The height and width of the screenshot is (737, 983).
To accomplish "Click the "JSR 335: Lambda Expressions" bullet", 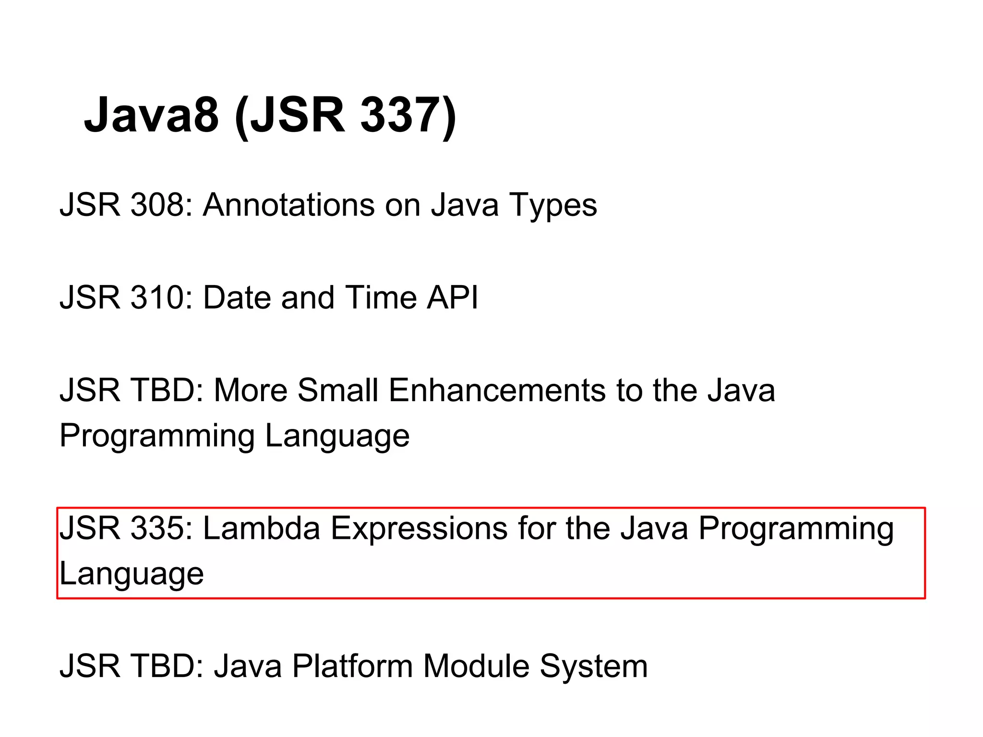I will tap(491, 553).
